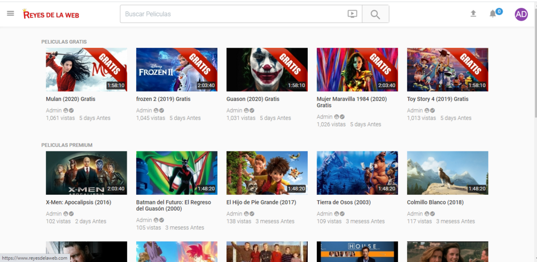Open the Mujer Maravilla 1984 thumbnail
Viewport: 537px width, 262px height.
pos(357,69)
